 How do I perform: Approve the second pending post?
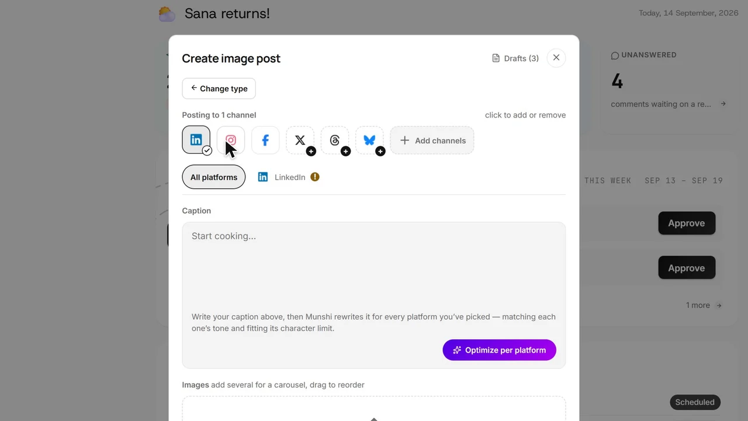(x=687, y=268)
